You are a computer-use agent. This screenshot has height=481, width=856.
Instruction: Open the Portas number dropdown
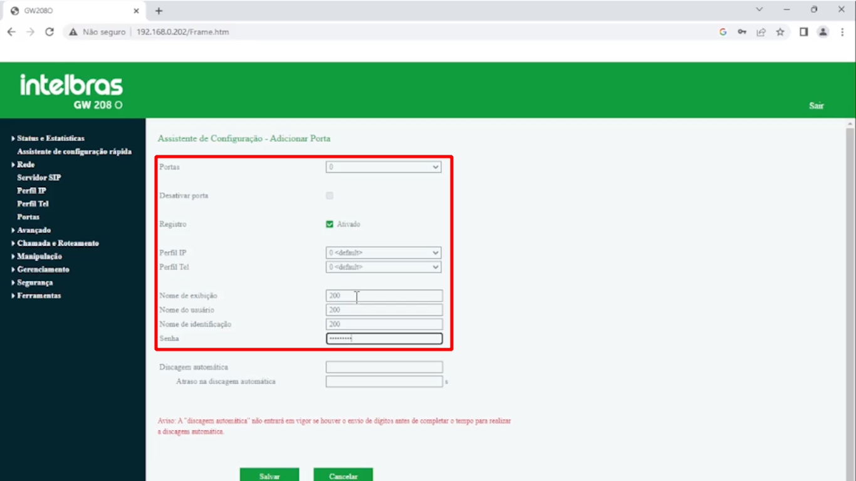[384, 167]
